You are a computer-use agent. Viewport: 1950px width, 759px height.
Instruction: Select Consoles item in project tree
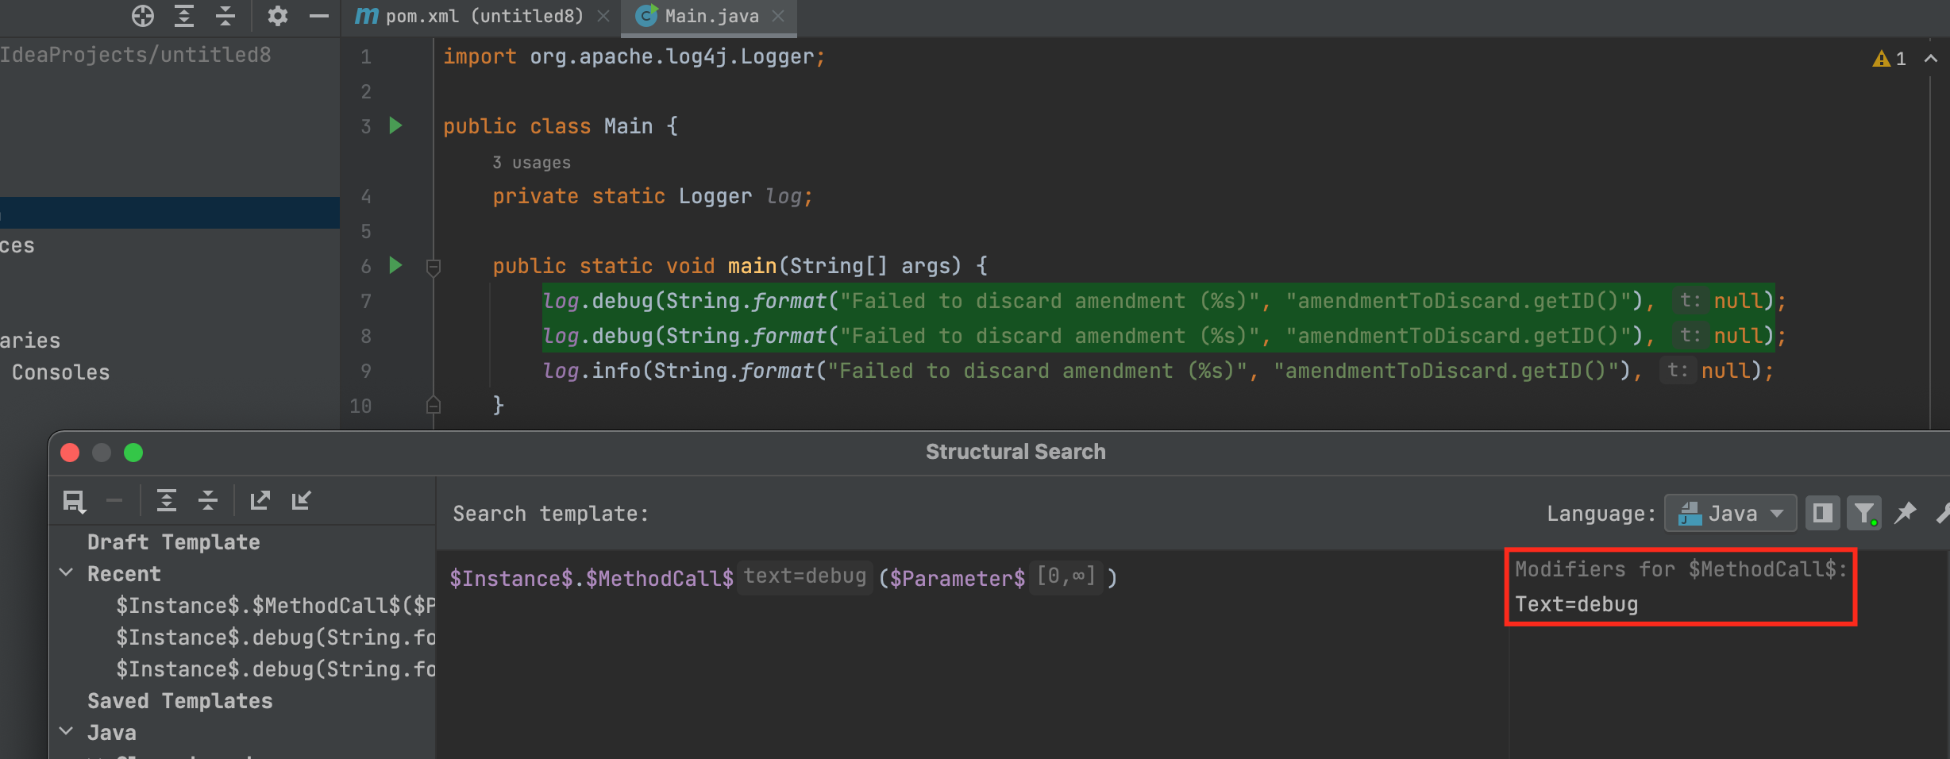pyautogui.click(x=60, y=372)
